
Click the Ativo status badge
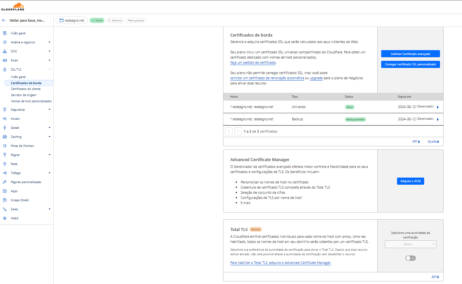[x=350, y=107]
